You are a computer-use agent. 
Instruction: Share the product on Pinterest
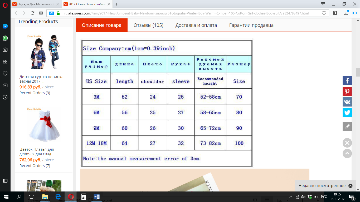tap(347, 92)
